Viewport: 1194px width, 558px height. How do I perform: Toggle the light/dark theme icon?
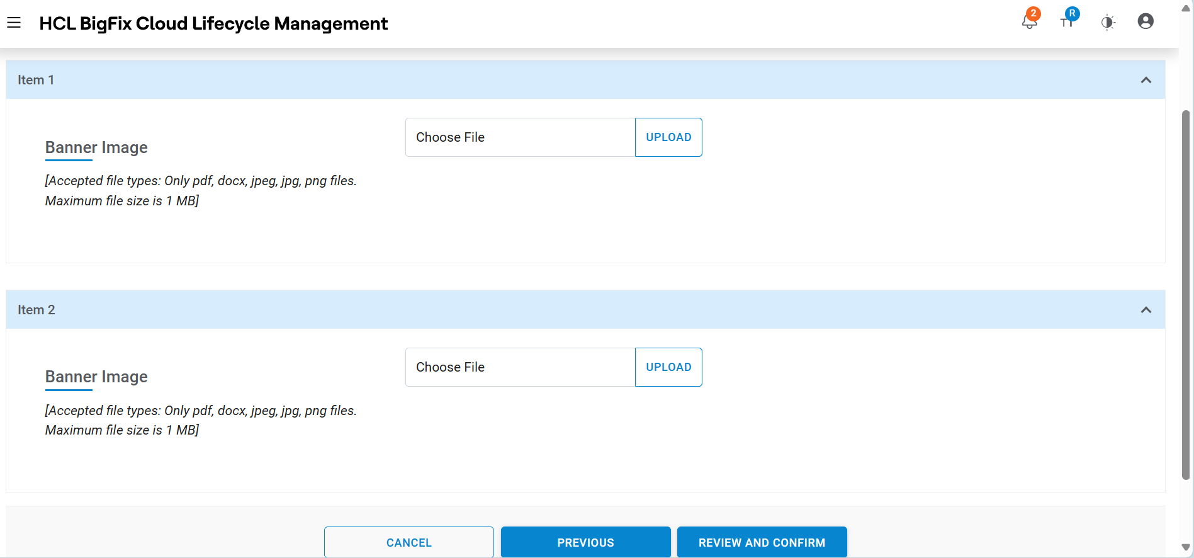(1108, 23)
